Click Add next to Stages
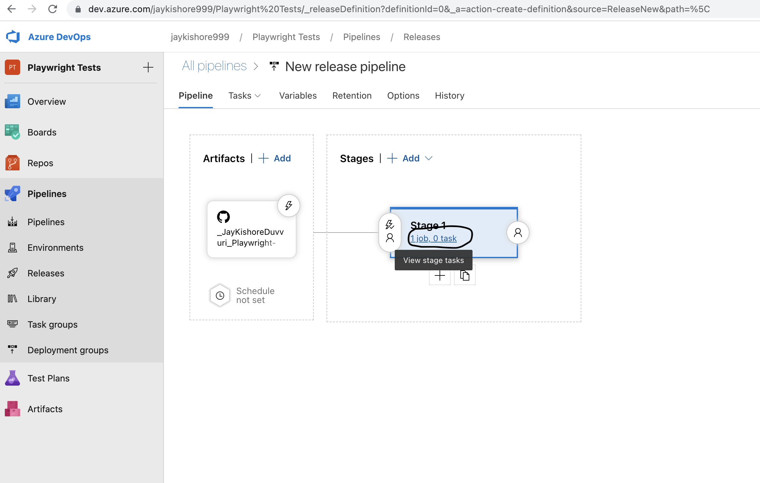 tap(403, 158)
